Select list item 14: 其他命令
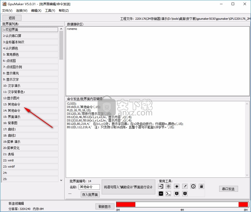Image resolution: width=251 pixels, height=212 pixels. coord(31,111)
